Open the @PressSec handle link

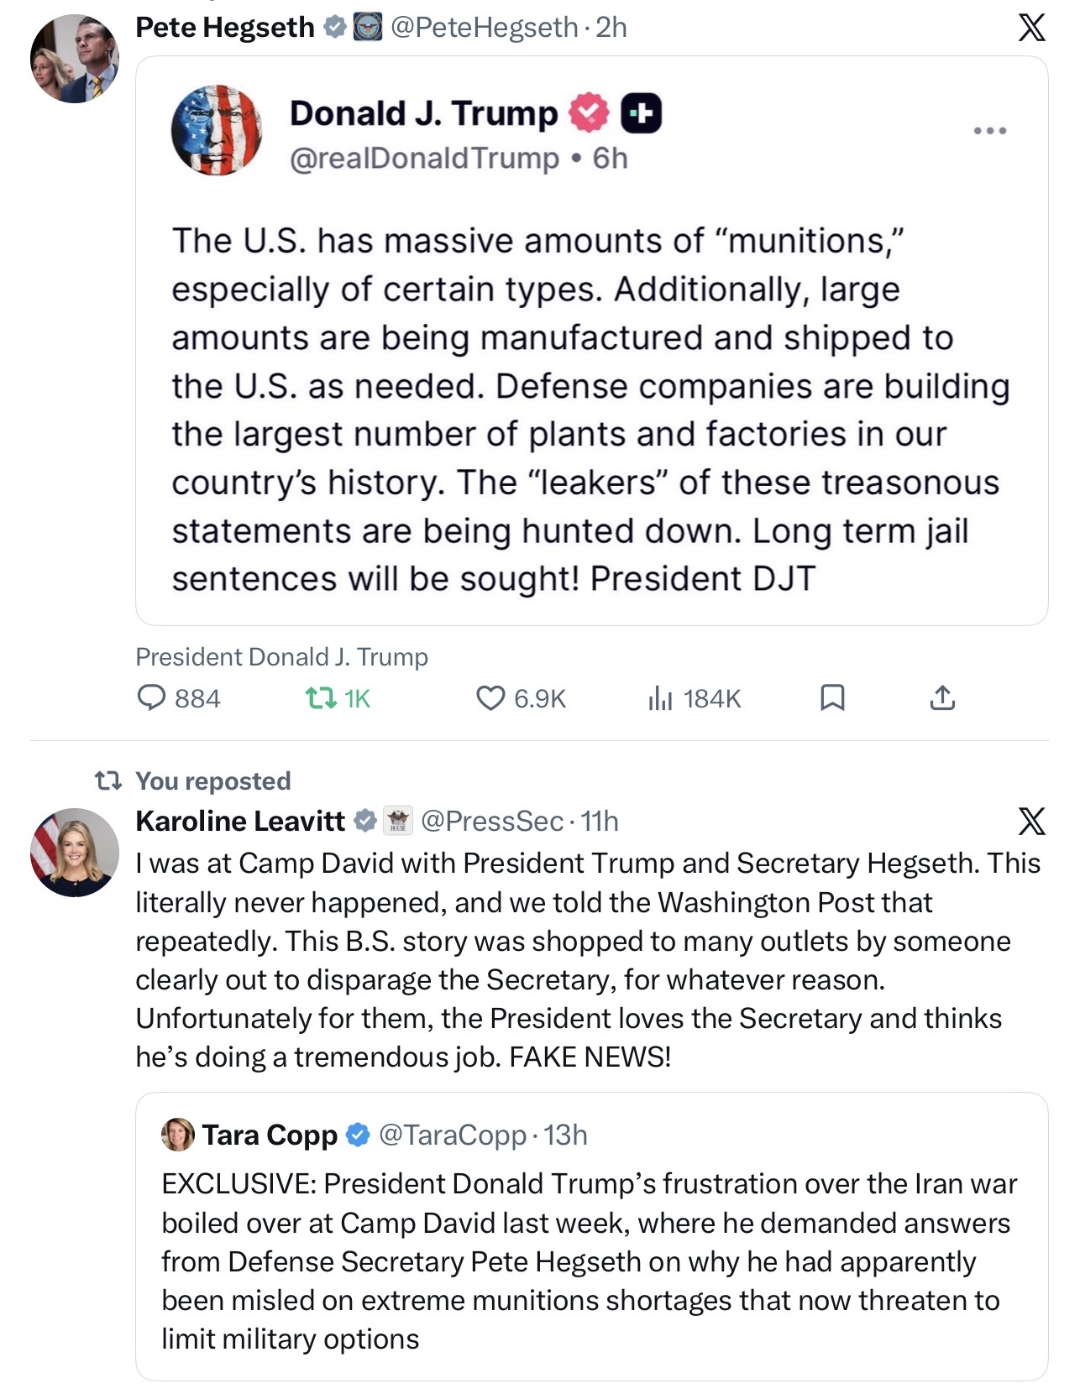coord(491,821)
